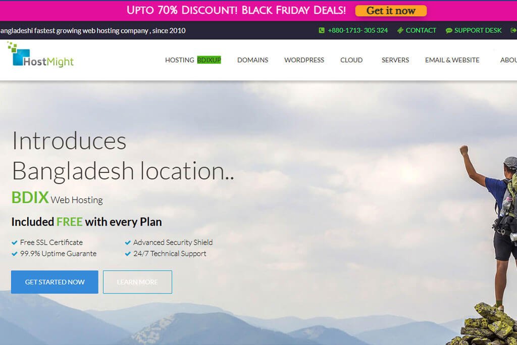Open EMAIL & WEBSITE menu
The width and height of the screenshot is (517, 345).
[x=452, y=60]
